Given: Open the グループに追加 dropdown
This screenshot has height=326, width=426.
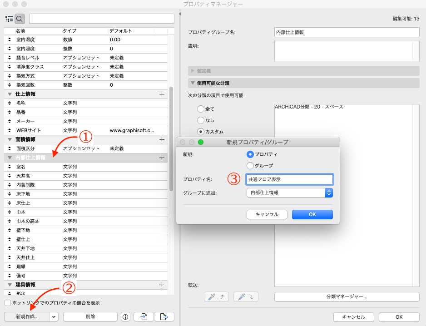Looking at the screenshot, I should point(290,193).
